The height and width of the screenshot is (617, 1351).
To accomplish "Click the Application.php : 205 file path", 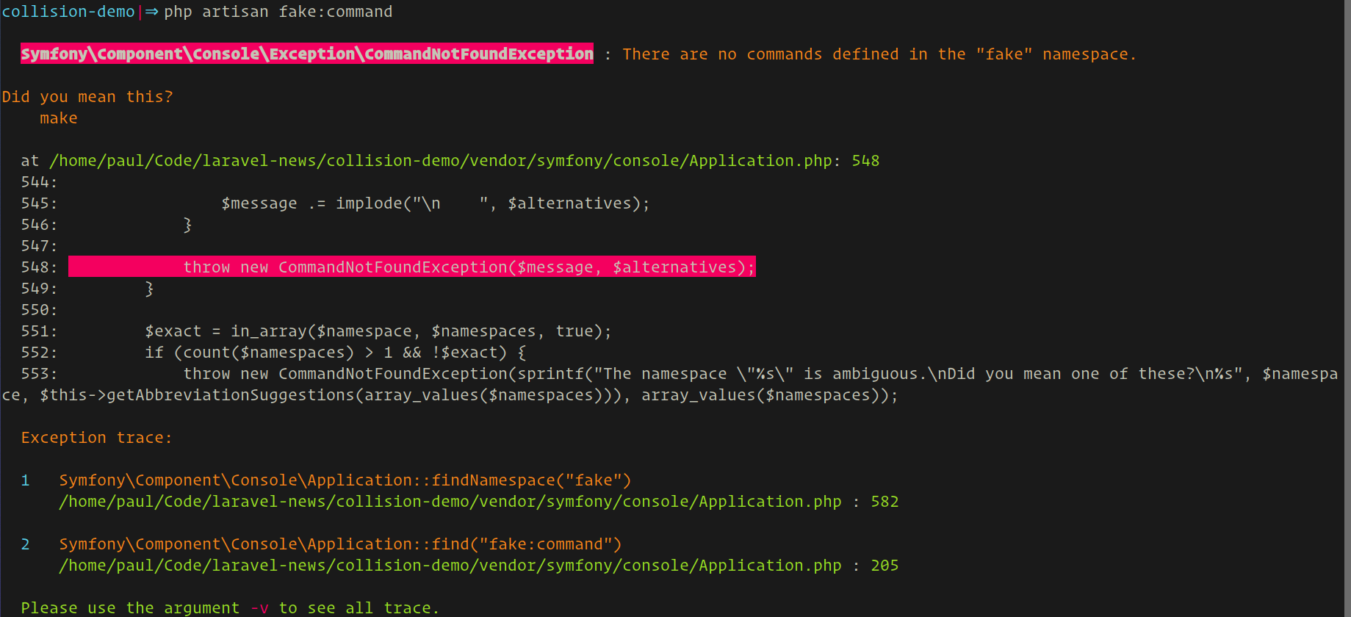I will coord(479,566).
